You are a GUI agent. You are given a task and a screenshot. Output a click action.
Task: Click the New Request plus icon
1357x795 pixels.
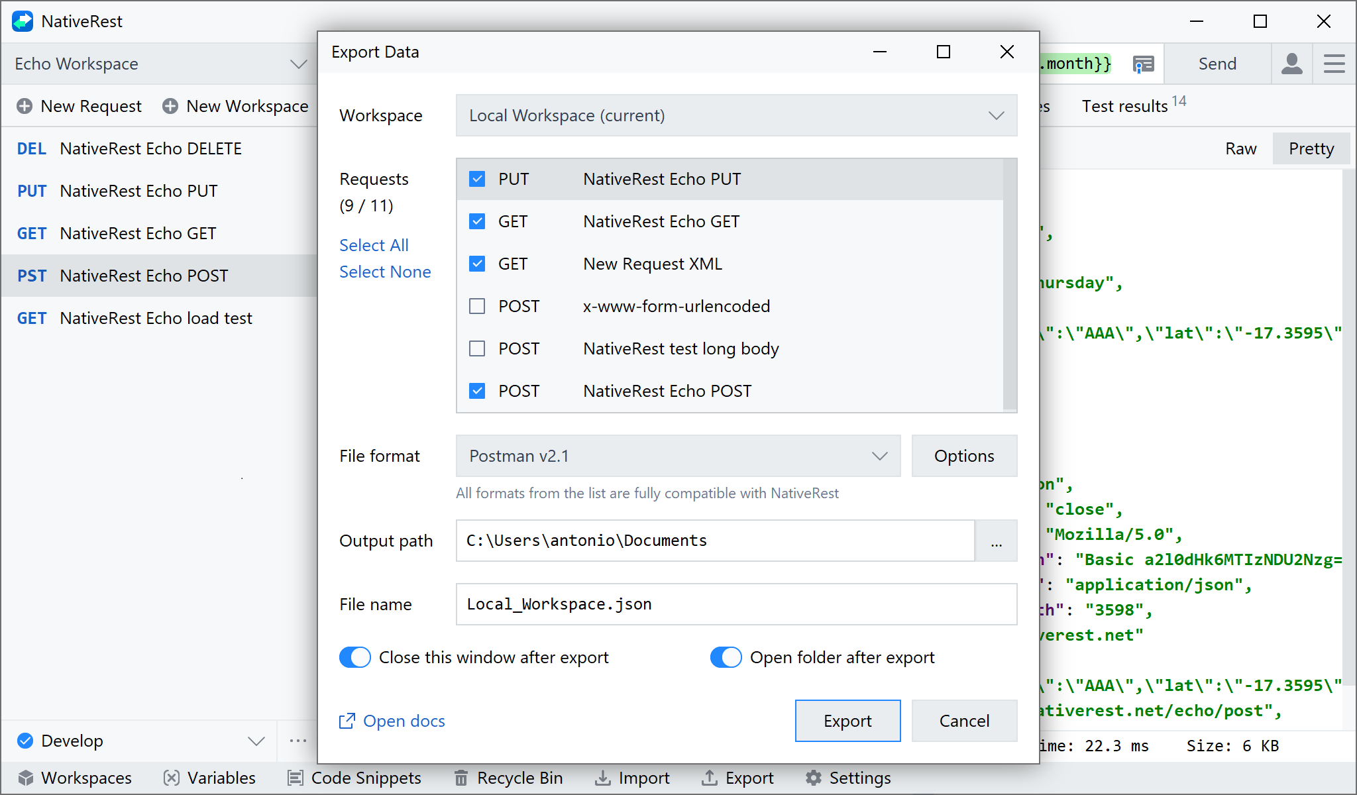[x=25, y=106]
